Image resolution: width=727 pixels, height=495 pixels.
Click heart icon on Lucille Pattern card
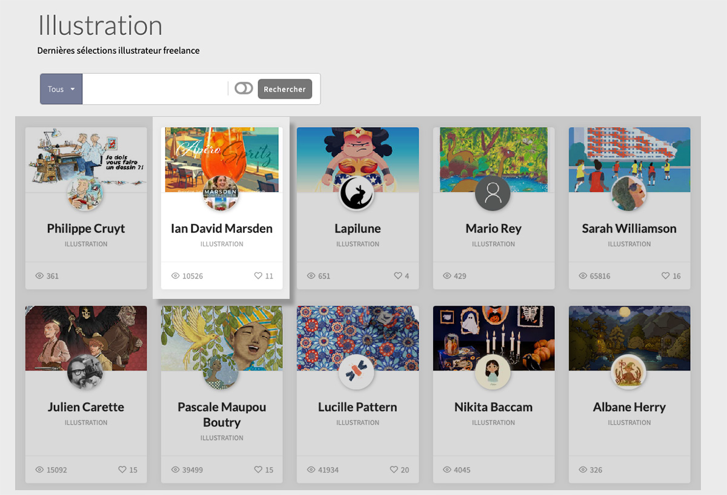click(394, 470)
